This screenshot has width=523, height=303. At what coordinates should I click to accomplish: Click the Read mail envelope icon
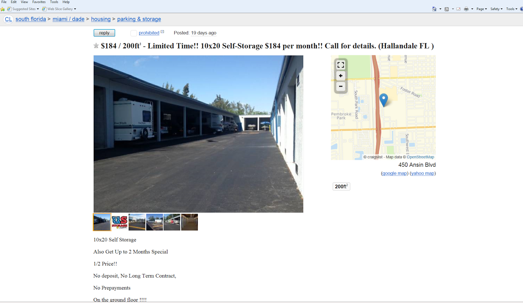pos(458,9)
